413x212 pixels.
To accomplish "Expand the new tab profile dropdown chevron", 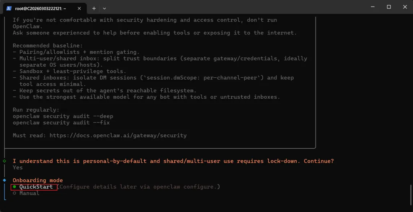I will point(104,8).
